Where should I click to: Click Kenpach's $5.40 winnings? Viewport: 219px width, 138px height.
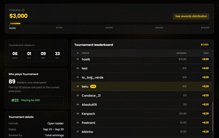[x=183, y=113]
